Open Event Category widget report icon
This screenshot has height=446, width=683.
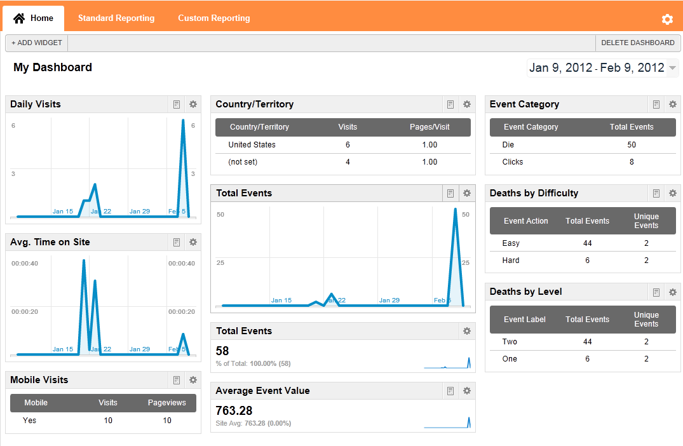(x=656, y=105)
